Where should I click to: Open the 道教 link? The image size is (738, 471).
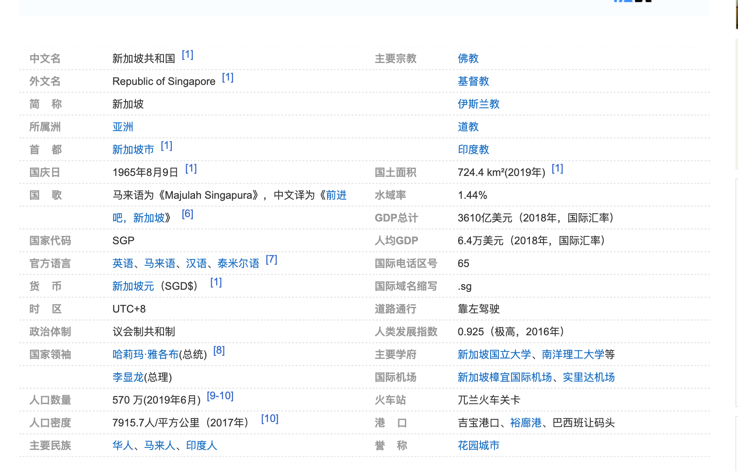468,127
